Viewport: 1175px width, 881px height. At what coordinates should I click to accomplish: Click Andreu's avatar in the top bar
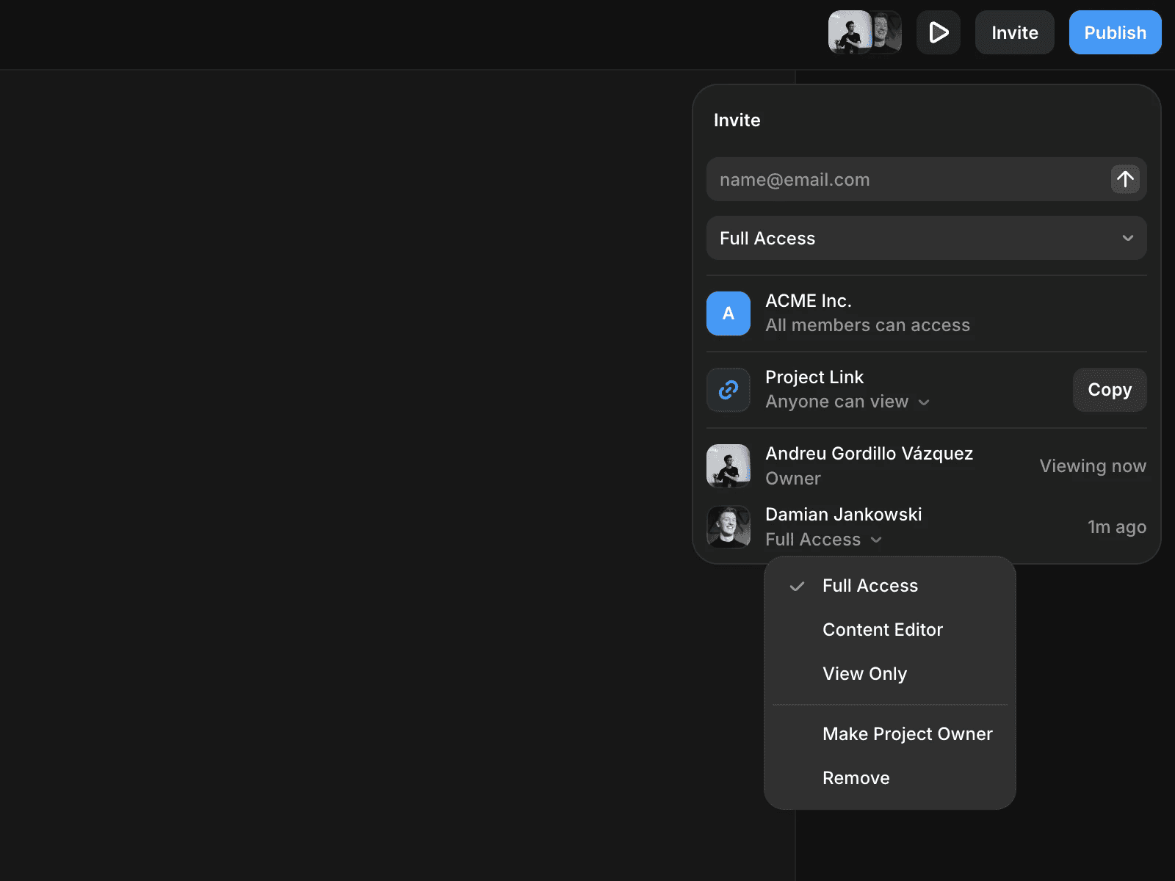pos(850,32)
